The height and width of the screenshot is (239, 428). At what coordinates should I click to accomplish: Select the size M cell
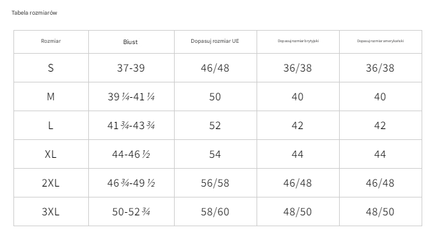pyautogui.click(x=51, y=96)
